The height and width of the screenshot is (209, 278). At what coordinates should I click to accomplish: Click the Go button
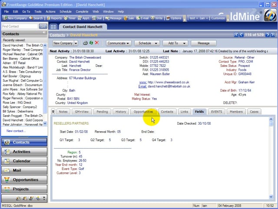pos(43,26)
